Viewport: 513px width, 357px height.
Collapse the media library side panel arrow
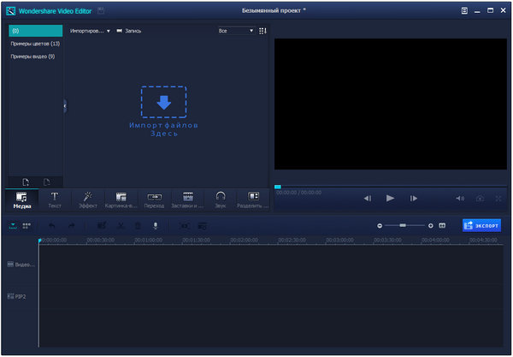[x=65, y=105]
